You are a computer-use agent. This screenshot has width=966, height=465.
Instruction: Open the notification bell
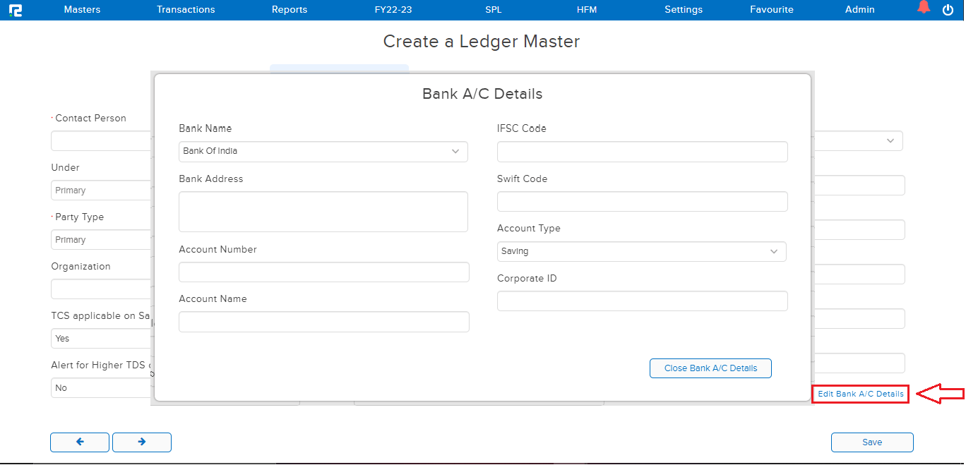(923, 8)
